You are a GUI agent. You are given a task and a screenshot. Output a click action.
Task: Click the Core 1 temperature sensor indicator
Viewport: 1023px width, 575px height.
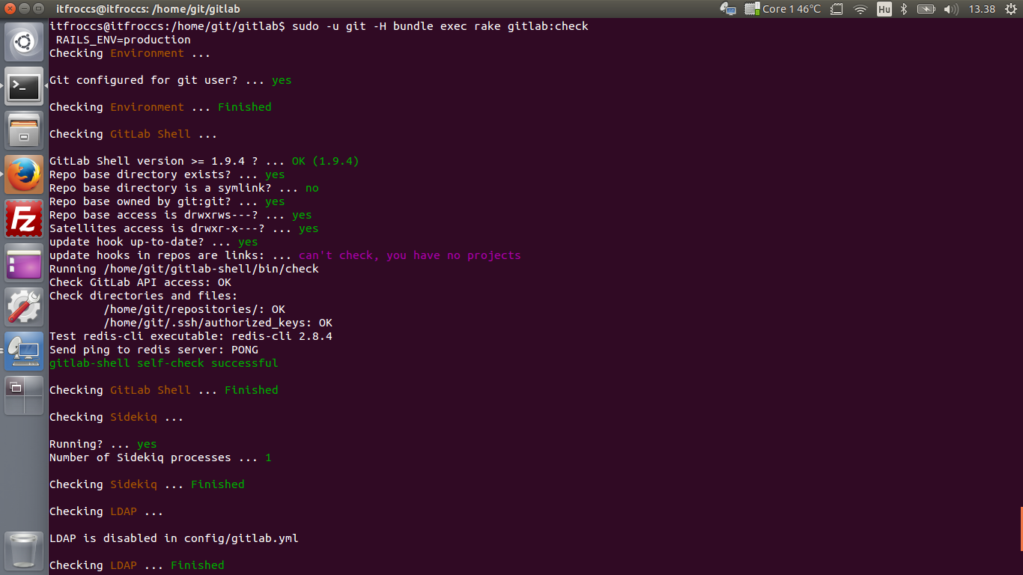click(x=791, y=9)
